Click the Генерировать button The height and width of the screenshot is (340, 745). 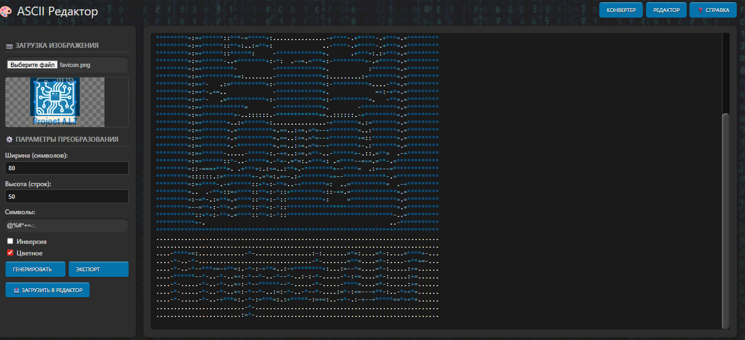pos(35,269)
